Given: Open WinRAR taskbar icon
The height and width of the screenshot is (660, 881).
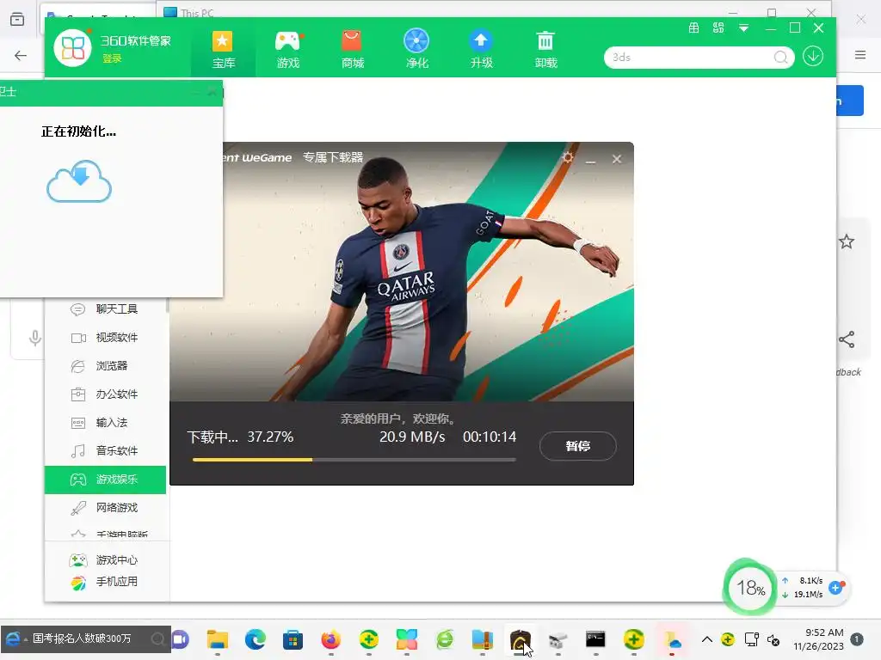Looking at the screenshot, I should click(482, 639).
